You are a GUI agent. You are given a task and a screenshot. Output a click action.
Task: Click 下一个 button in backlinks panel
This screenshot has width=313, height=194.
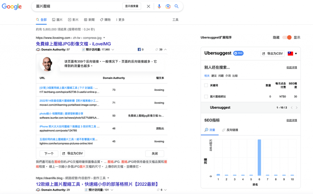49,153
